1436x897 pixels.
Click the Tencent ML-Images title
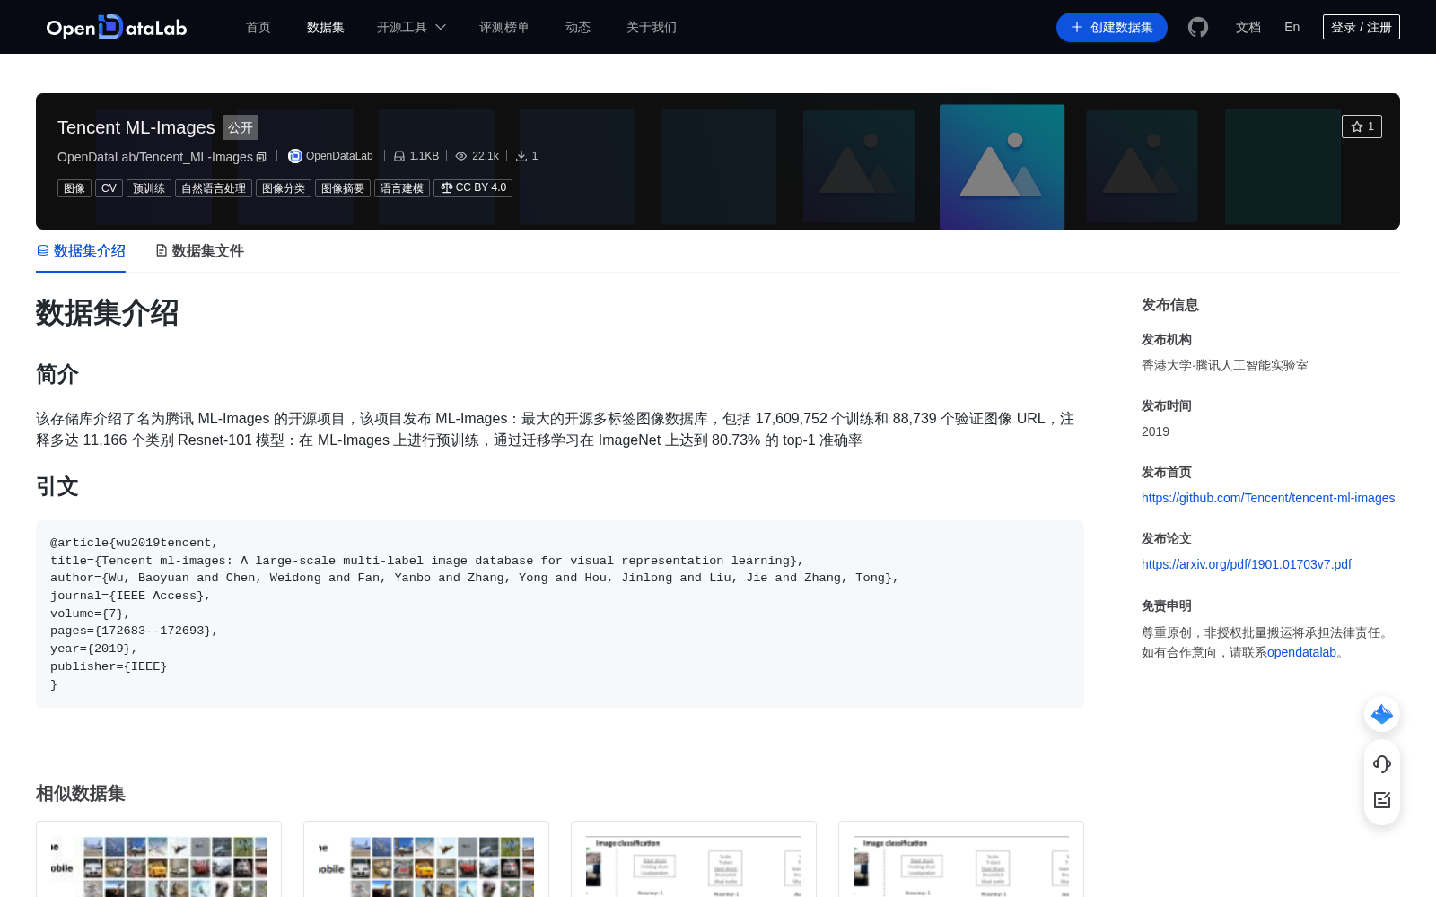(x=136, y=127)
